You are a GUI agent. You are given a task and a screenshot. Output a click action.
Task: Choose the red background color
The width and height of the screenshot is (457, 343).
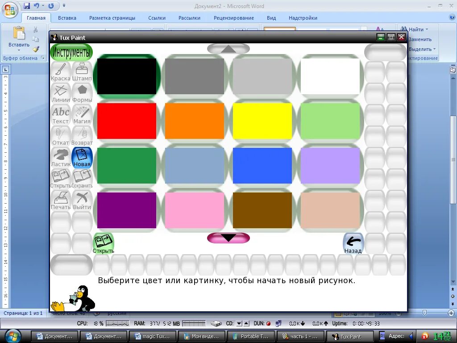[126, 121]
